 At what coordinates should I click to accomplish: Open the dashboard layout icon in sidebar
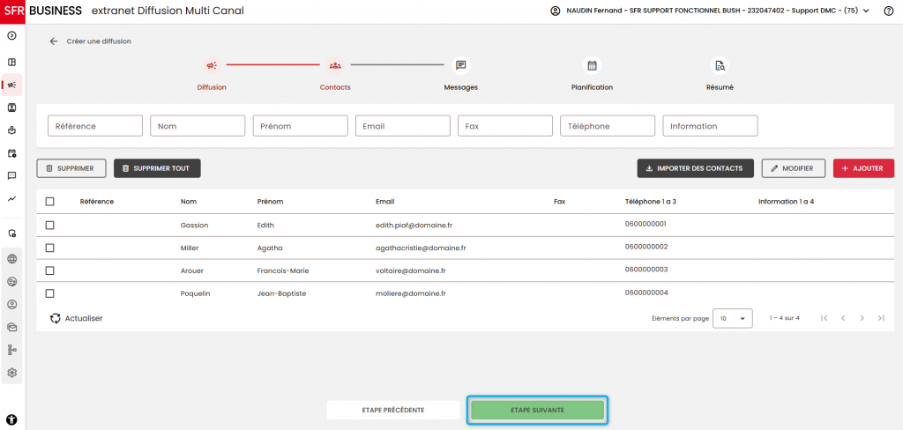pos(11,63)
